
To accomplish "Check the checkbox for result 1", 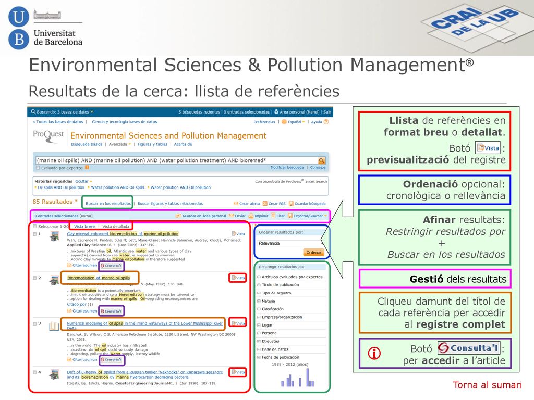I will tap(35, 234).
